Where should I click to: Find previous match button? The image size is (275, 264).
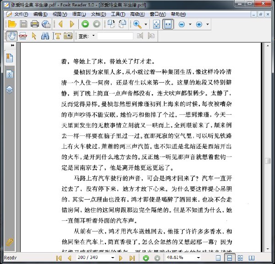coord(140,36)
